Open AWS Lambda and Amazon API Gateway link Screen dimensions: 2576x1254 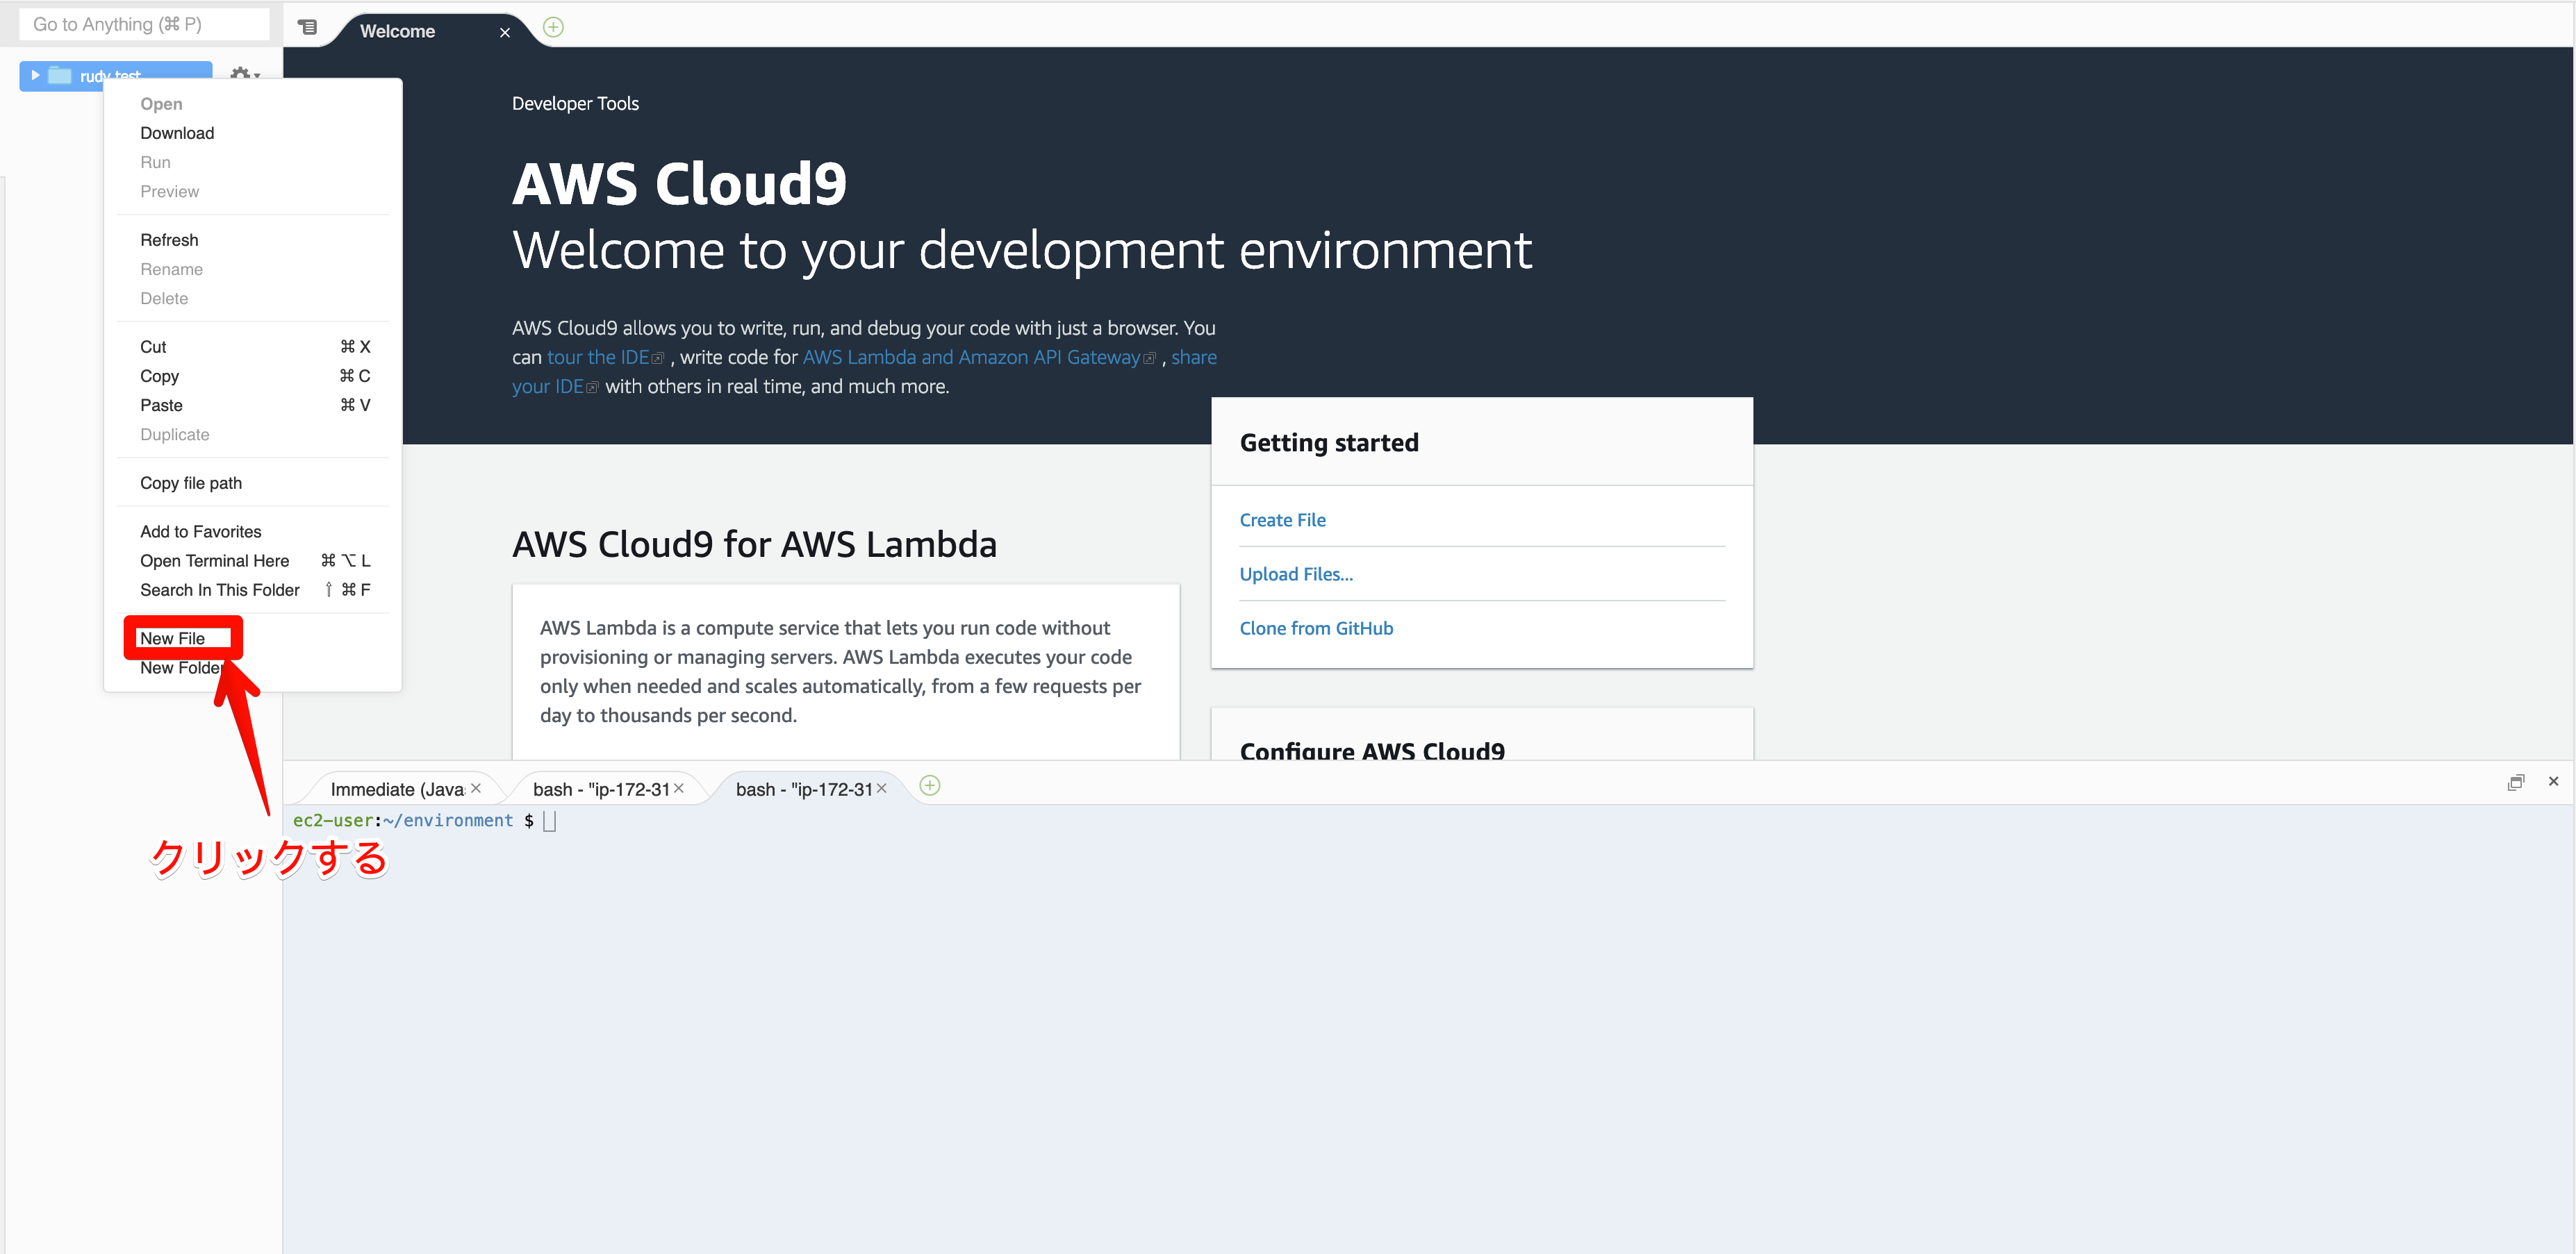[979, 357]
